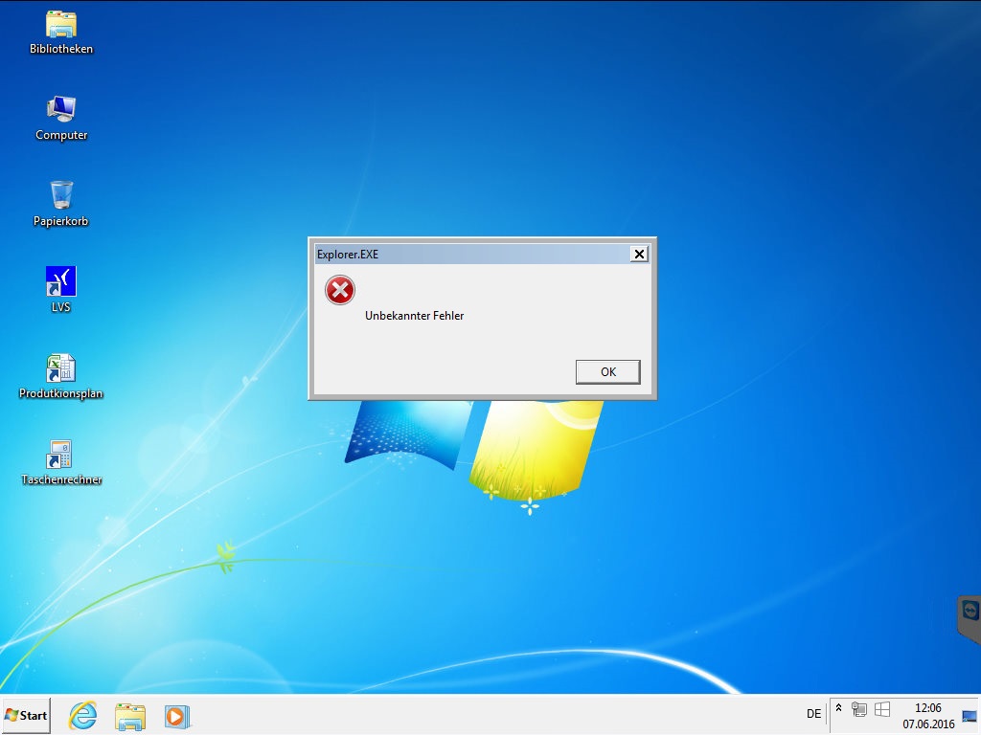This screenshot has height=735, width=981.
Task: Select the LVS shortcut icon
Action: click(60, 289)
